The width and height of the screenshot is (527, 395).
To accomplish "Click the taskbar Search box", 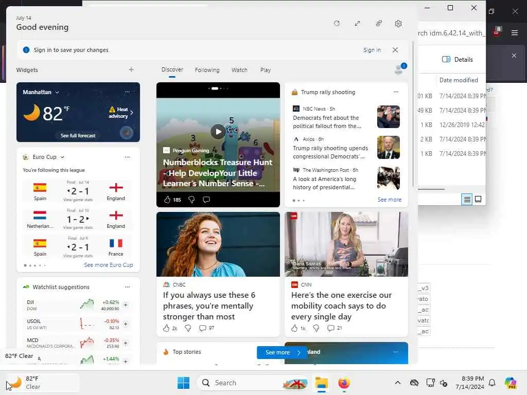I will tap(253, 383).
